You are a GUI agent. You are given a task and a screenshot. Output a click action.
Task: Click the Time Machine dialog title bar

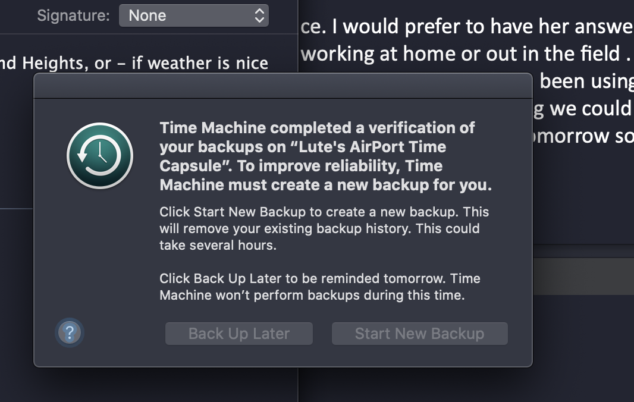click(x=283, y=86)
